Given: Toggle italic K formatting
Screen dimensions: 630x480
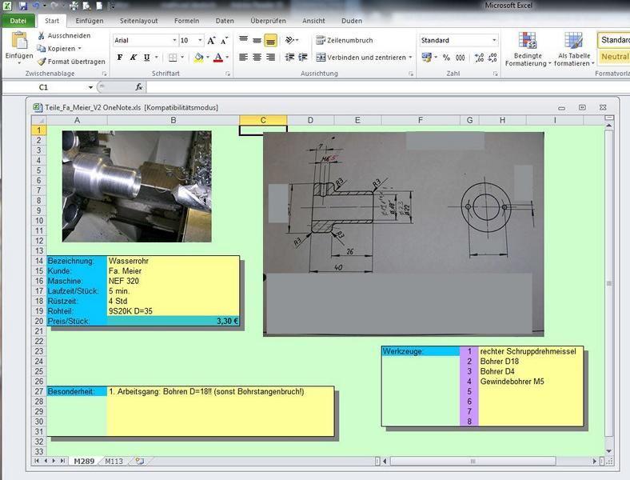Looking at the screenshot, I should [x=134, y=58].
